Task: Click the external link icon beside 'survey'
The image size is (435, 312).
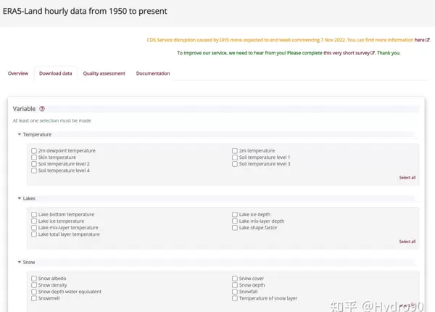Action: pyautogui.click(x=373, y=53)
